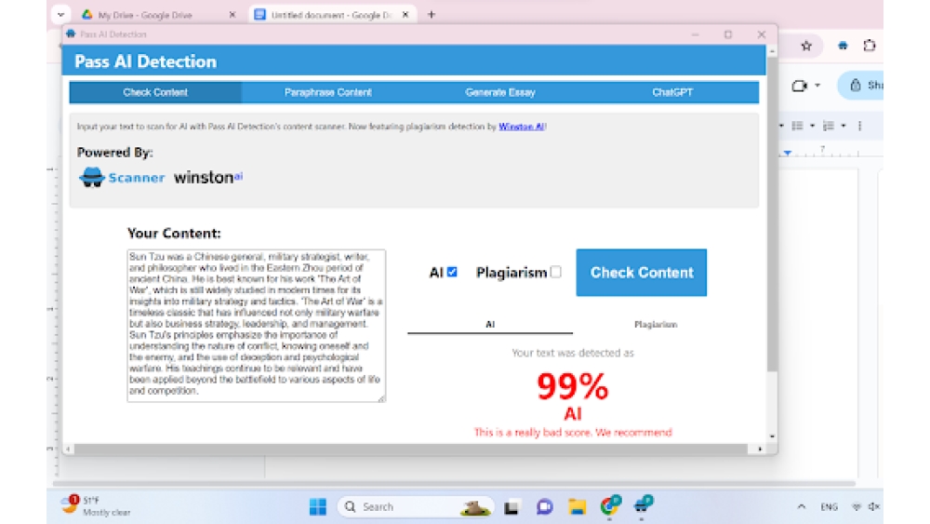Open the browser tab search dropdown
The image size is (930, 524).
coord(60,15)
